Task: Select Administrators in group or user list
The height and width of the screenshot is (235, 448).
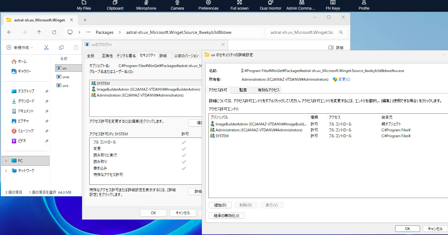Action: [x=146, y=95]
